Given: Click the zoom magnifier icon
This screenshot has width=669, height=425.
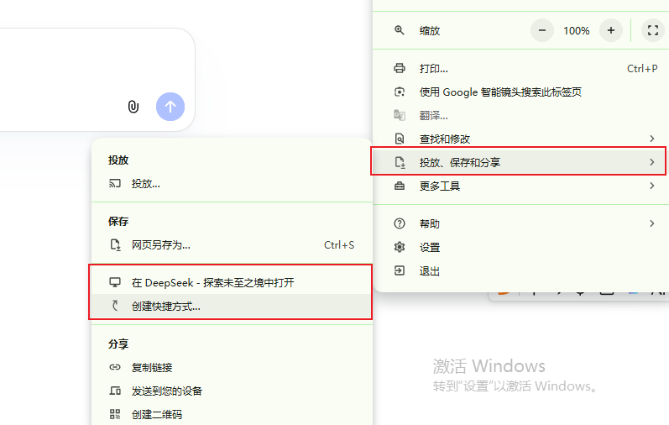Looking at the screenshot, I should 400,30.
